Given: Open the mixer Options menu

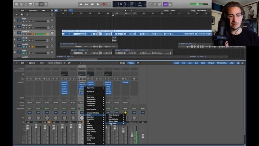Looking at the screenshot, I should pyautogui.click(x=32, y=63).
